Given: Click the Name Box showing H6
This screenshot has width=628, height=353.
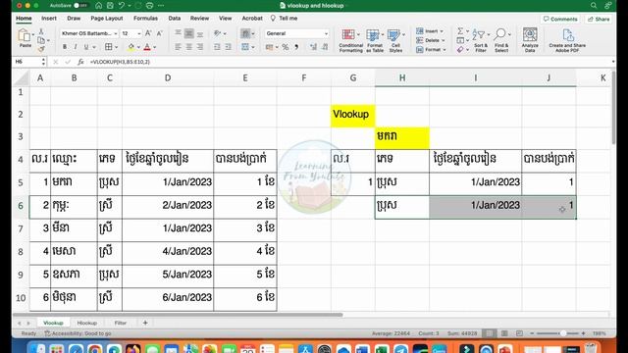Looking at the screenshot, I should pos(27,62).
